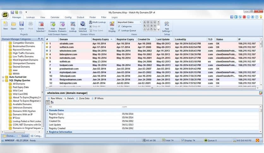Open a project with the Open icon
Viewport: 264px width, 153px height.
pyautogui.click(x=14, y=25)
